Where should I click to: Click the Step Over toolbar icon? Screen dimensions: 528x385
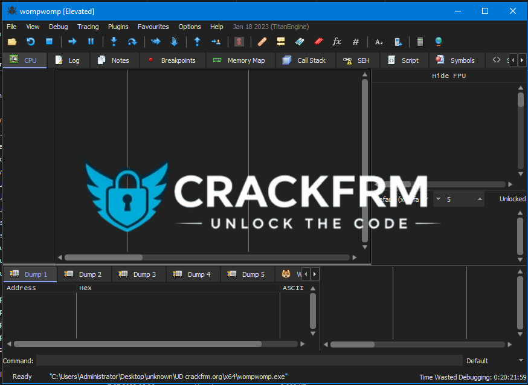click(x=132, y=42)
